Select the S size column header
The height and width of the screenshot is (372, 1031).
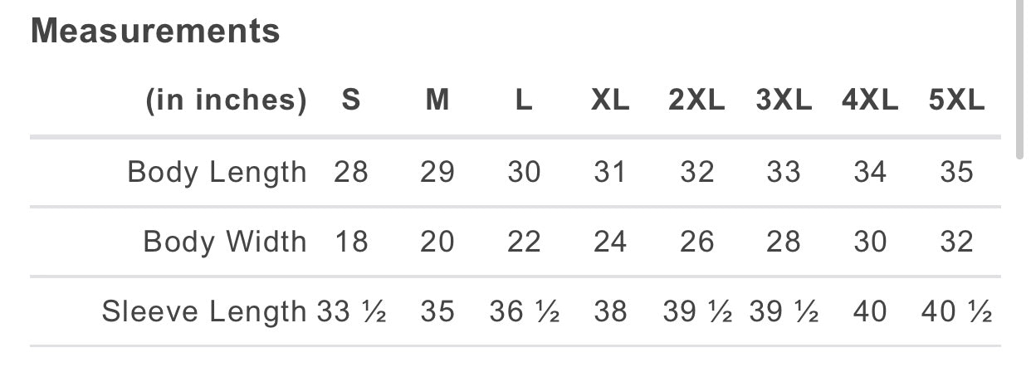351,100
